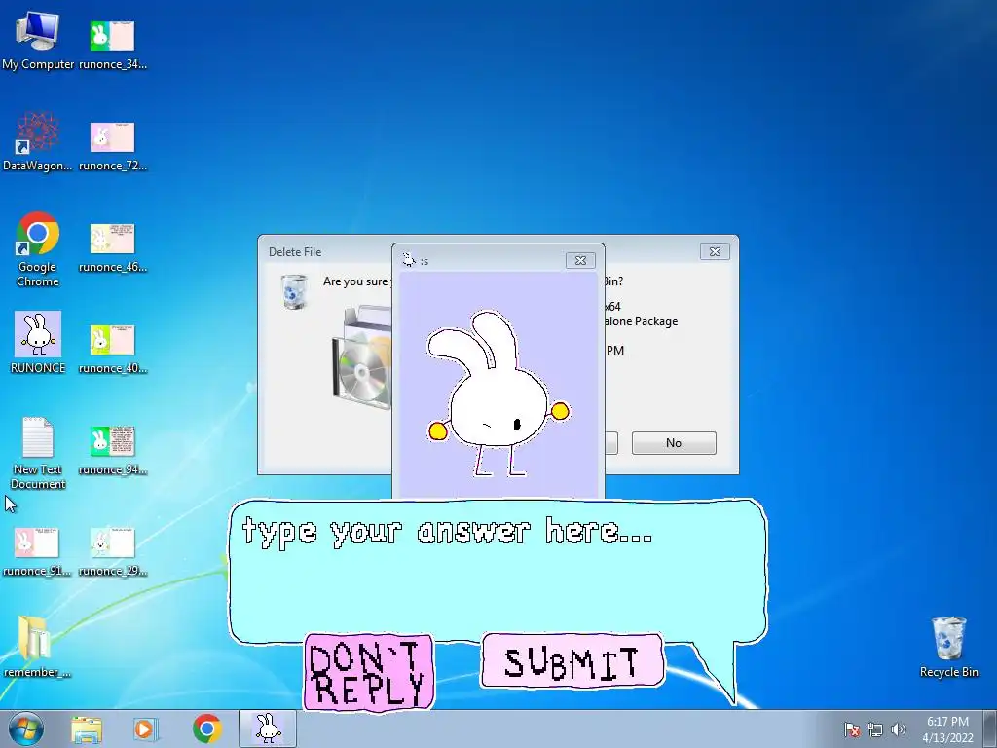Click the software package image in Delete File dialog
The width and height of the screenshot is (997, 748).
pyautogui.click(x=361, y=357)
